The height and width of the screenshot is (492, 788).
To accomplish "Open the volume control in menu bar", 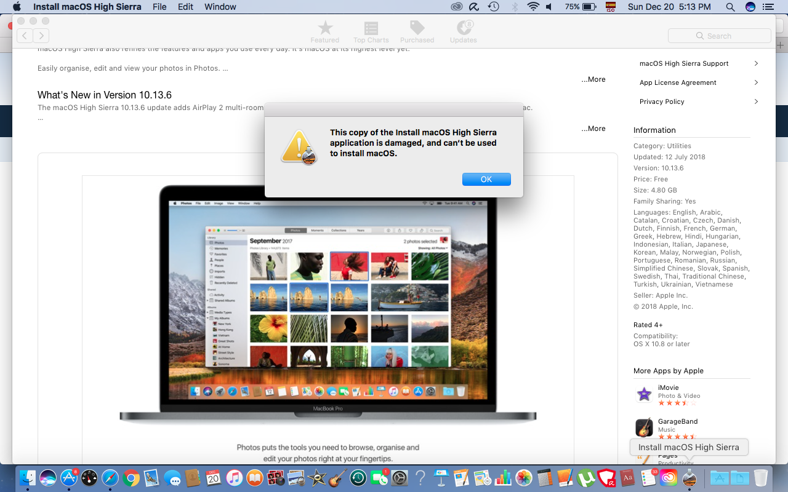I will click(549, 7).
